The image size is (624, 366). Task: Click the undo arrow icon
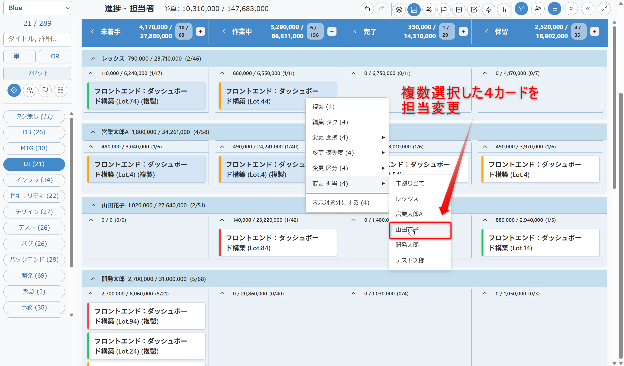tap(367, 9)
